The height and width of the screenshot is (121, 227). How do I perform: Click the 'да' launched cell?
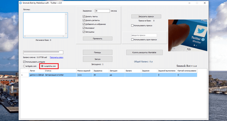point(117,75)
